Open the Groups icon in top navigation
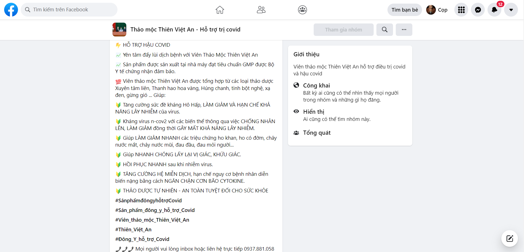This screenshot has height=252, width=524. pos(303,10)
